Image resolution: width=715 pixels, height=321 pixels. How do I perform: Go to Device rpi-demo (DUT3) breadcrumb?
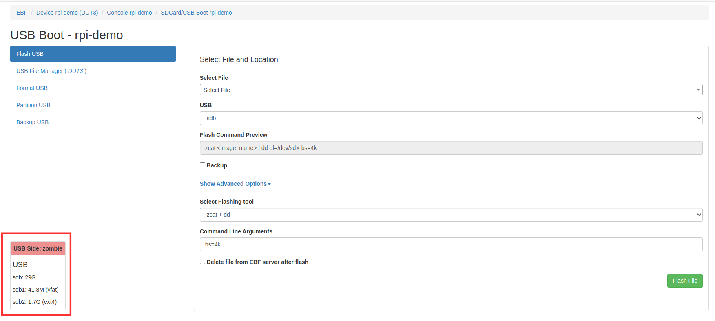coord(67,13)
